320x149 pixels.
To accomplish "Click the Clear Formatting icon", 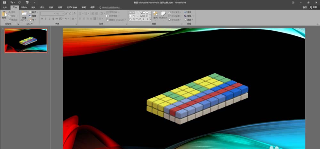I will tap(75, 13).
